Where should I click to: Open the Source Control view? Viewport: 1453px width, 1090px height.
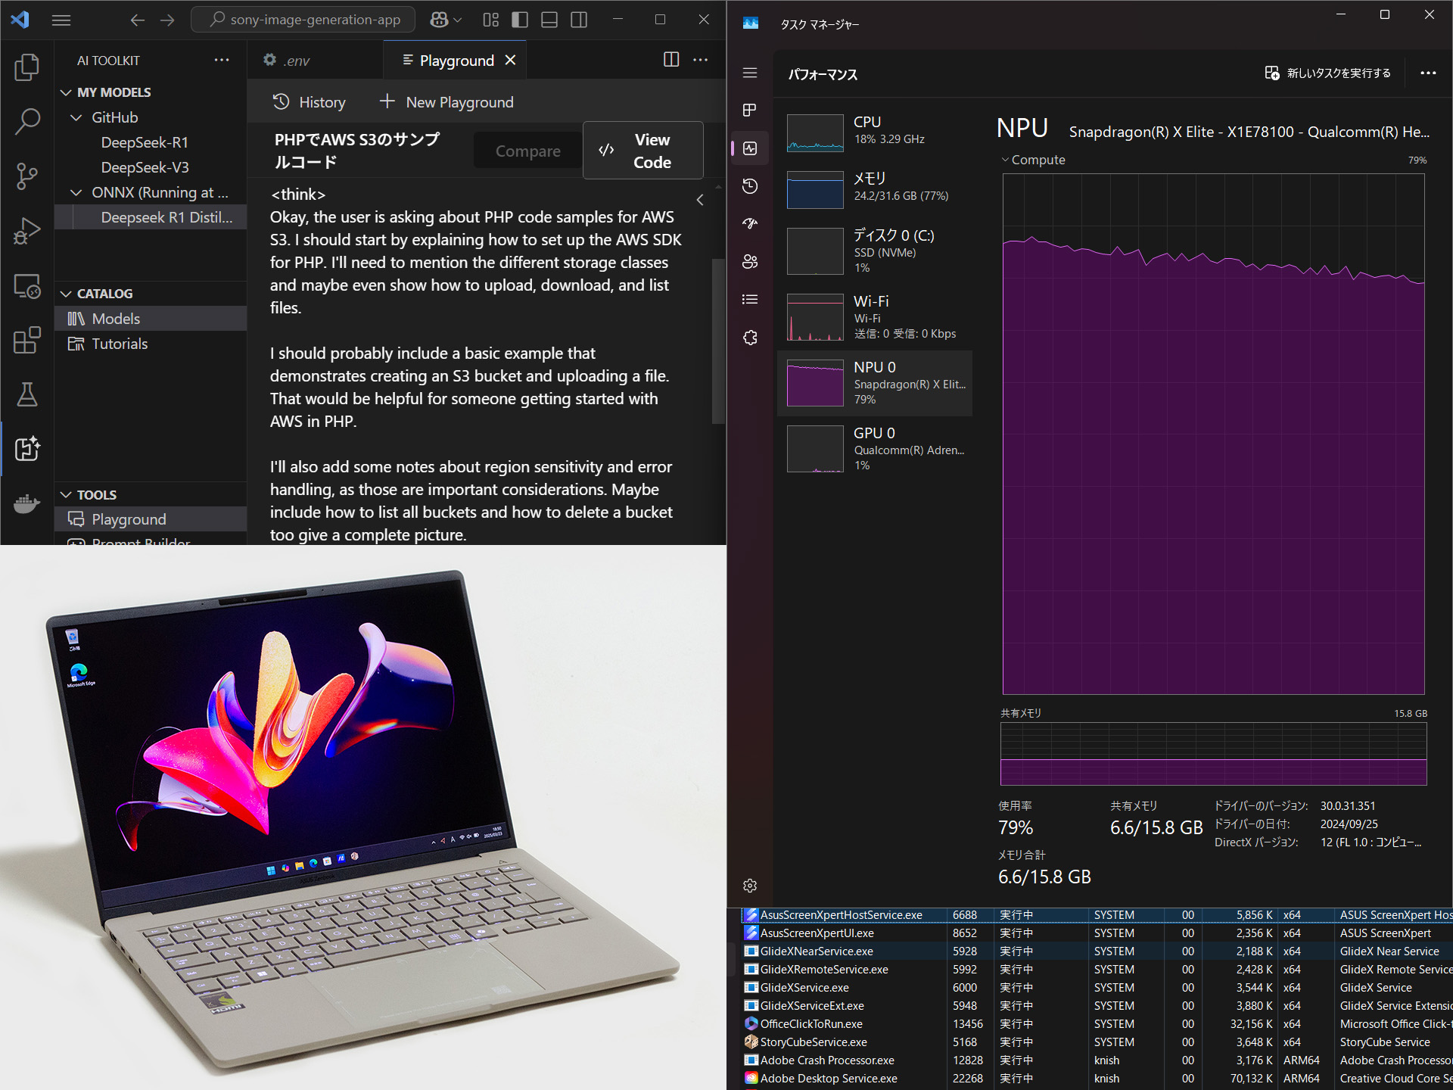[x=27, y=176]
